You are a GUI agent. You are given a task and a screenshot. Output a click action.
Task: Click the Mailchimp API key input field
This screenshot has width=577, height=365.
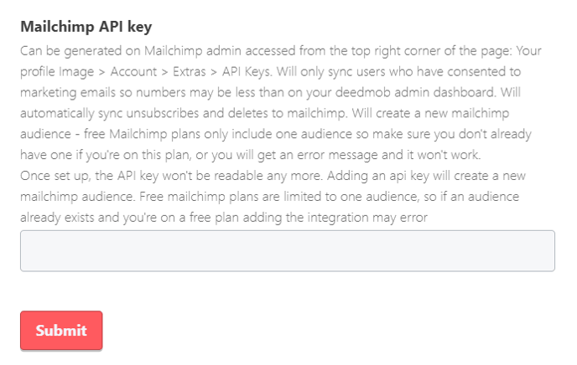(287, 251)
